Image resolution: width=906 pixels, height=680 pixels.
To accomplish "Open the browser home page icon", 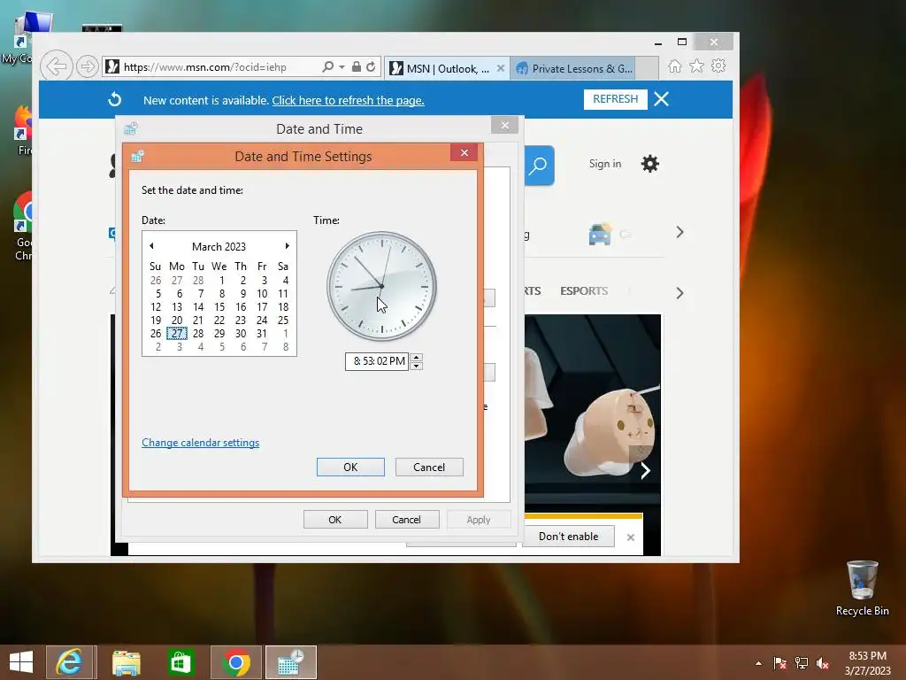I will [674, 66].
